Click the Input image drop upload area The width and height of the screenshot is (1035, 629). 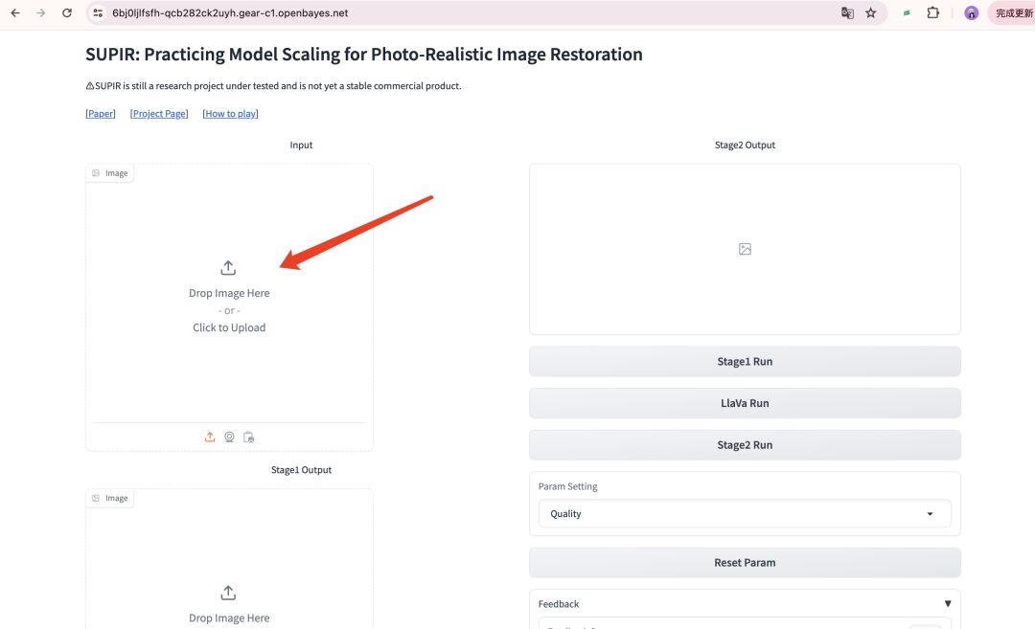(x=229, y=297)
